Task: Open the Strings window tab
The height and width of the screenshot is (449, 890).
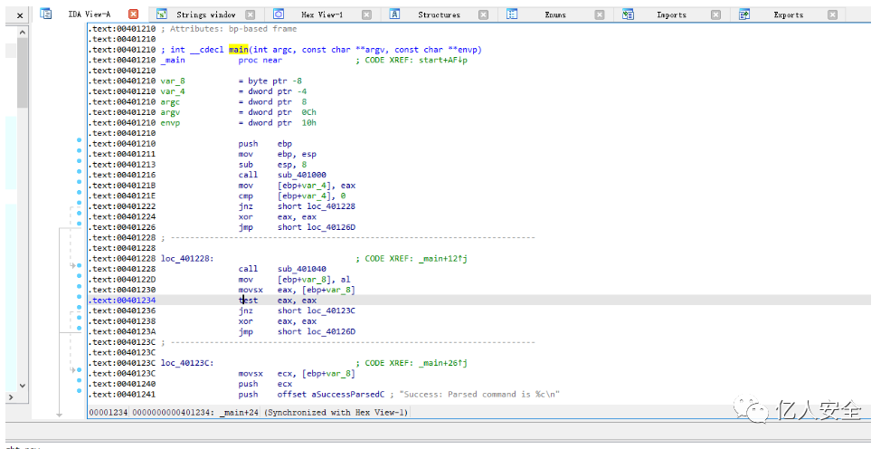Action: click(x=205, y=14)
